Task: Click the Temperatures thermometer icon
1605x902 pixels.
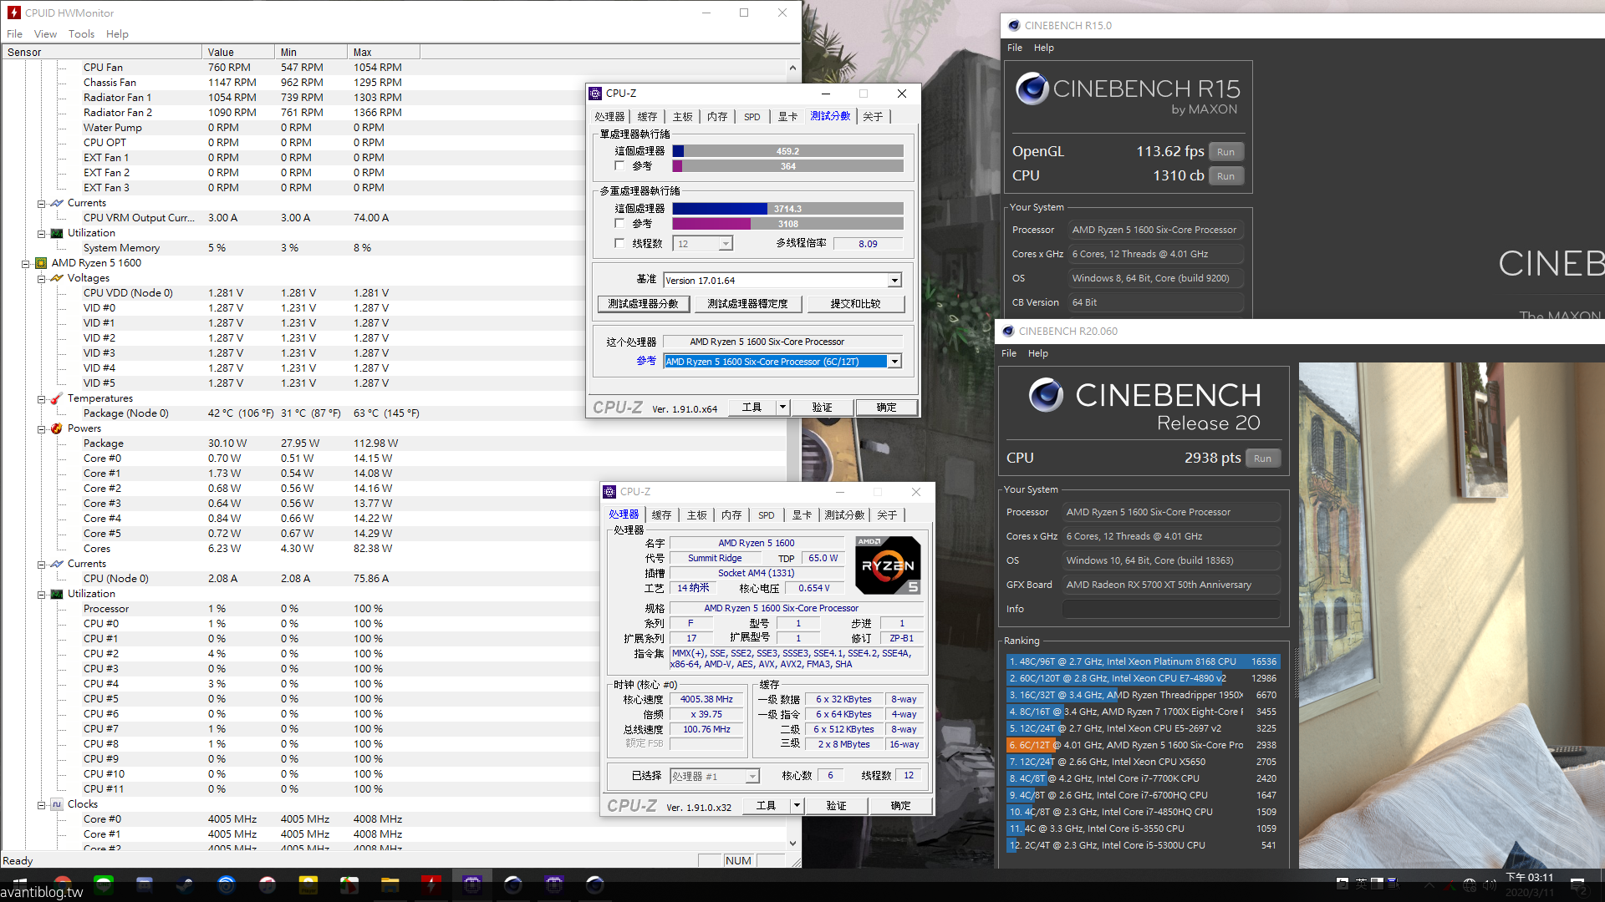Action: (57, 398)
